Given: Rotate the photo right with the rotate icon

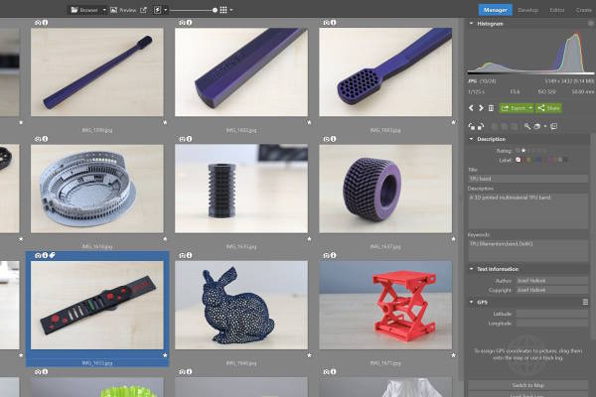Looking at the screenshot, I should (481, 126).
